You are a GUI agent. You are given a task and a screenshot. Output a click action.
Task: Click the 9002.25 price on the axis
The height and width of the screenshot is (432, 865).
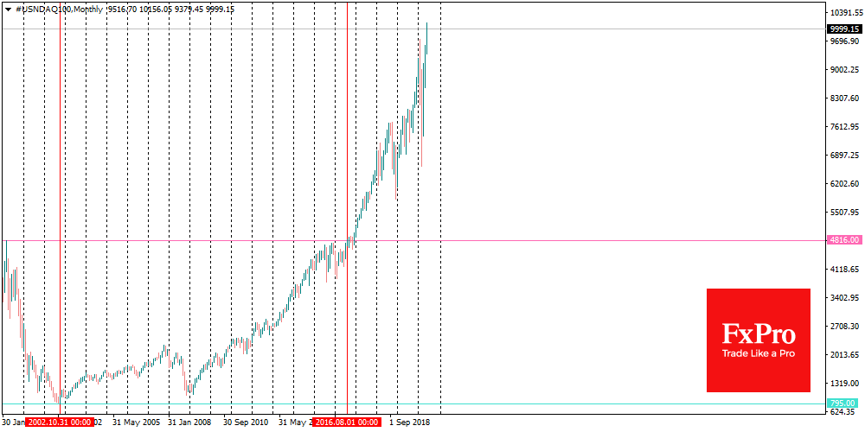coord(844,70)
